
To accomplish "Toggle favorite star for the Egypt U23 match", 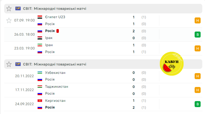I will point(9,21).
